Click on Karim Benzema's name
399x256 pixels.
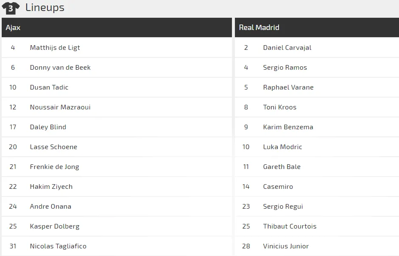click(x=288, y=127)
